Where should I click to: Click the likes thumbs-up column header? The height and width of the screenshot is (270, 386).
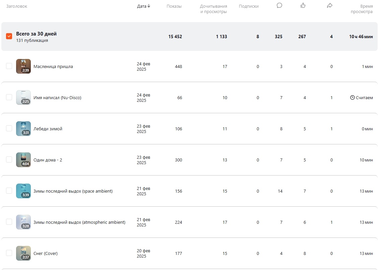(x=303, y=5)
